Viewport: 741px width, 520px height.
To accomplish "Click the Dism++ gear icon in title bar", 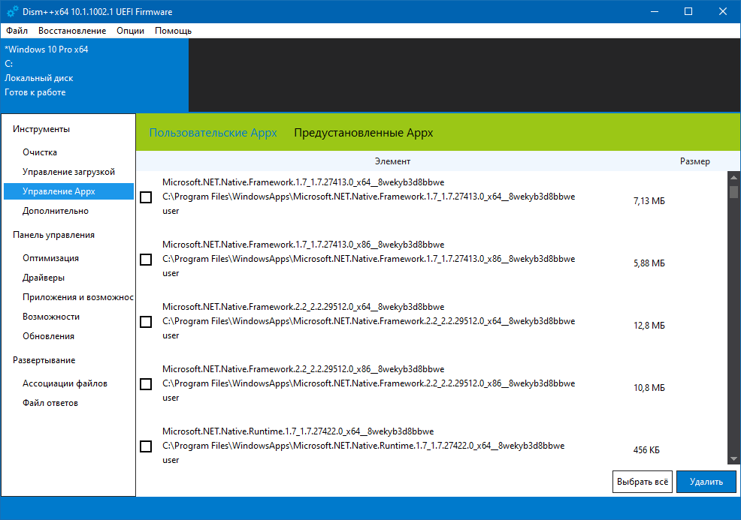I will click(12, 11).
